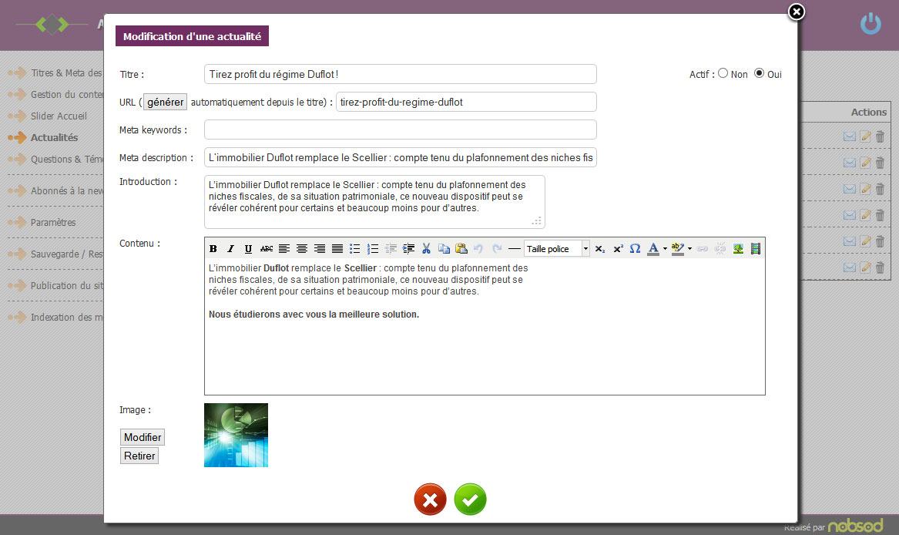Insert a numbered list
This screenshot has height=535, width=899.
coord(373,248)
